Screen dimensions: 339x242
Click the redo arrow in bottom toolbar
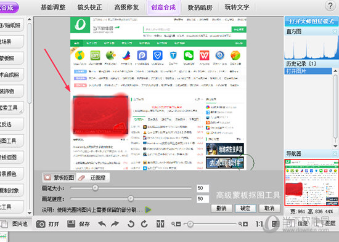[x=115, y=224]
